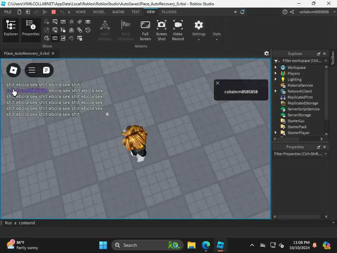Toggle the in-game chat window icon

pos(46,70)
